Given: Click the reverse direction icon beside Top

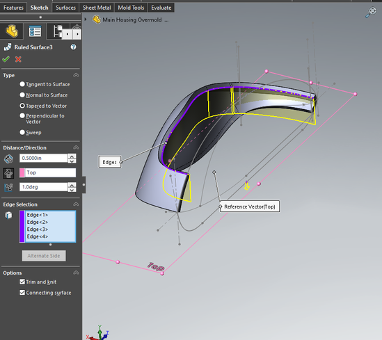Looking at the screenshot, I should tap(8, 173).
